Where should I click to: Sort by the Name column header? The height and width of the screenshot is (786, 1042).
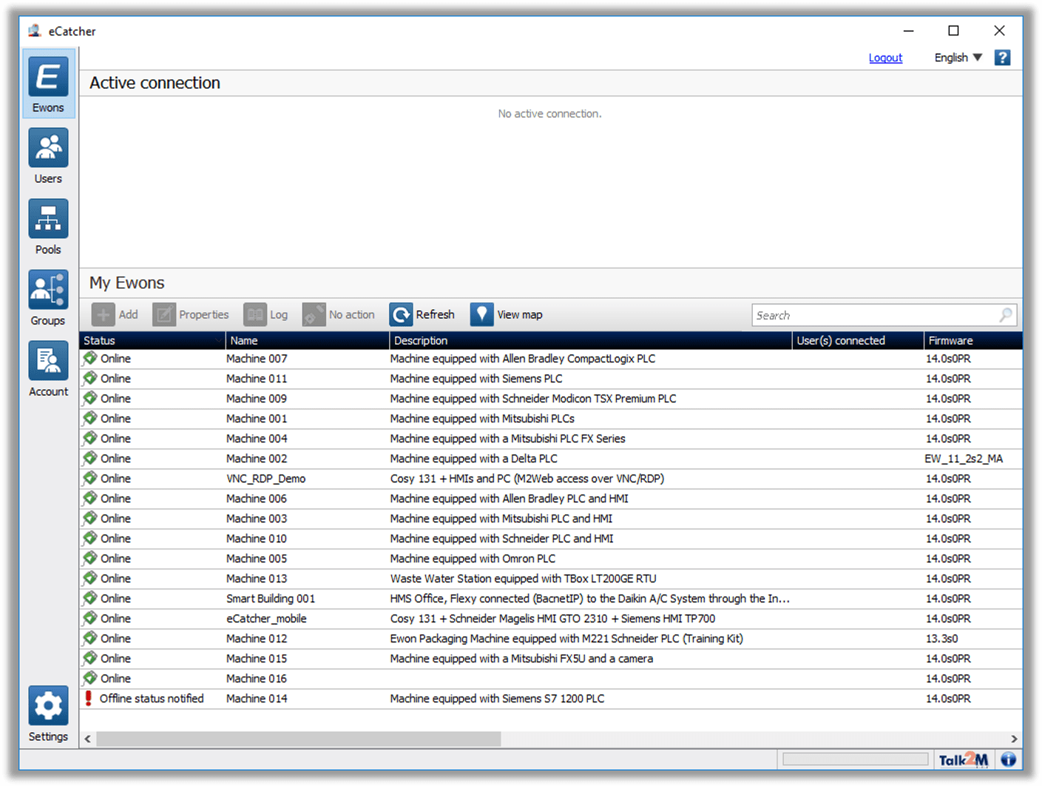point(307,340)
